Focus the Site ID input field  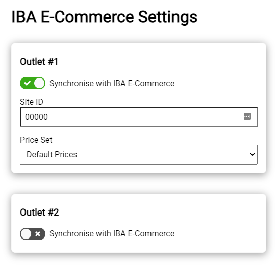coord(139,117)
